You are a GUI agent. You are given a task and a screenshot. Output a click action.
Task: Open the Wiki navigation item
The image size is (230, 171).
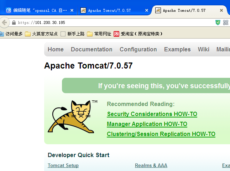click(204, 49)
